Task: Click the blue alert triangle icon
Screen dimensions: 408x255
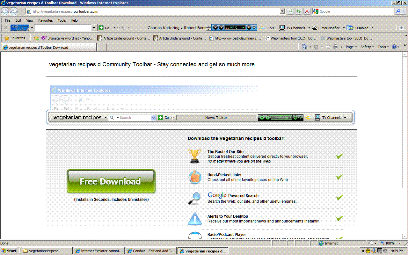Action: 194,219
